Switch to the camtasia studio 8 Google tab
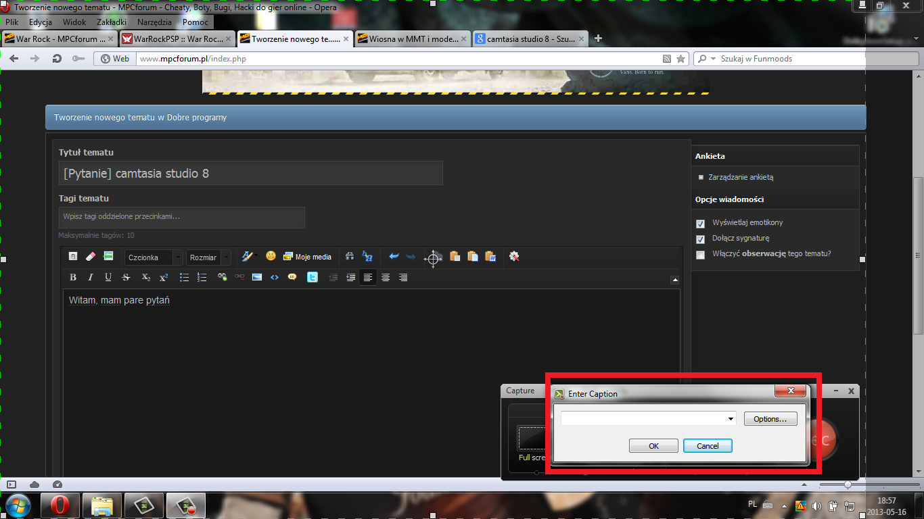 click(530, 39)
